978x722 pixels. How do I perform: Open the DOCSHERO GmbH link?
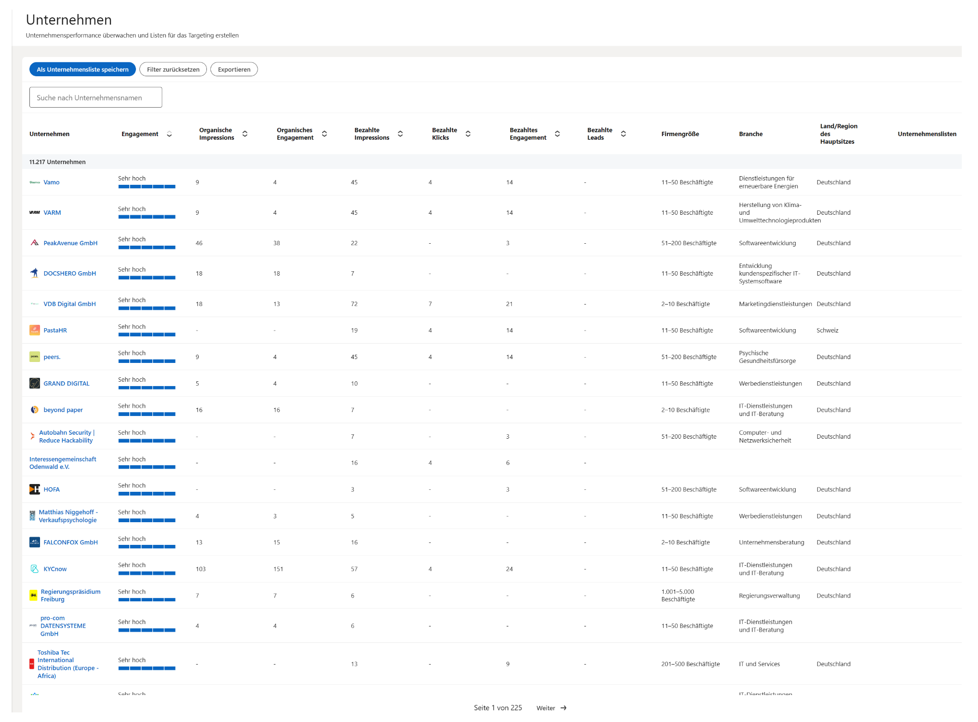[x=70, y=274]
